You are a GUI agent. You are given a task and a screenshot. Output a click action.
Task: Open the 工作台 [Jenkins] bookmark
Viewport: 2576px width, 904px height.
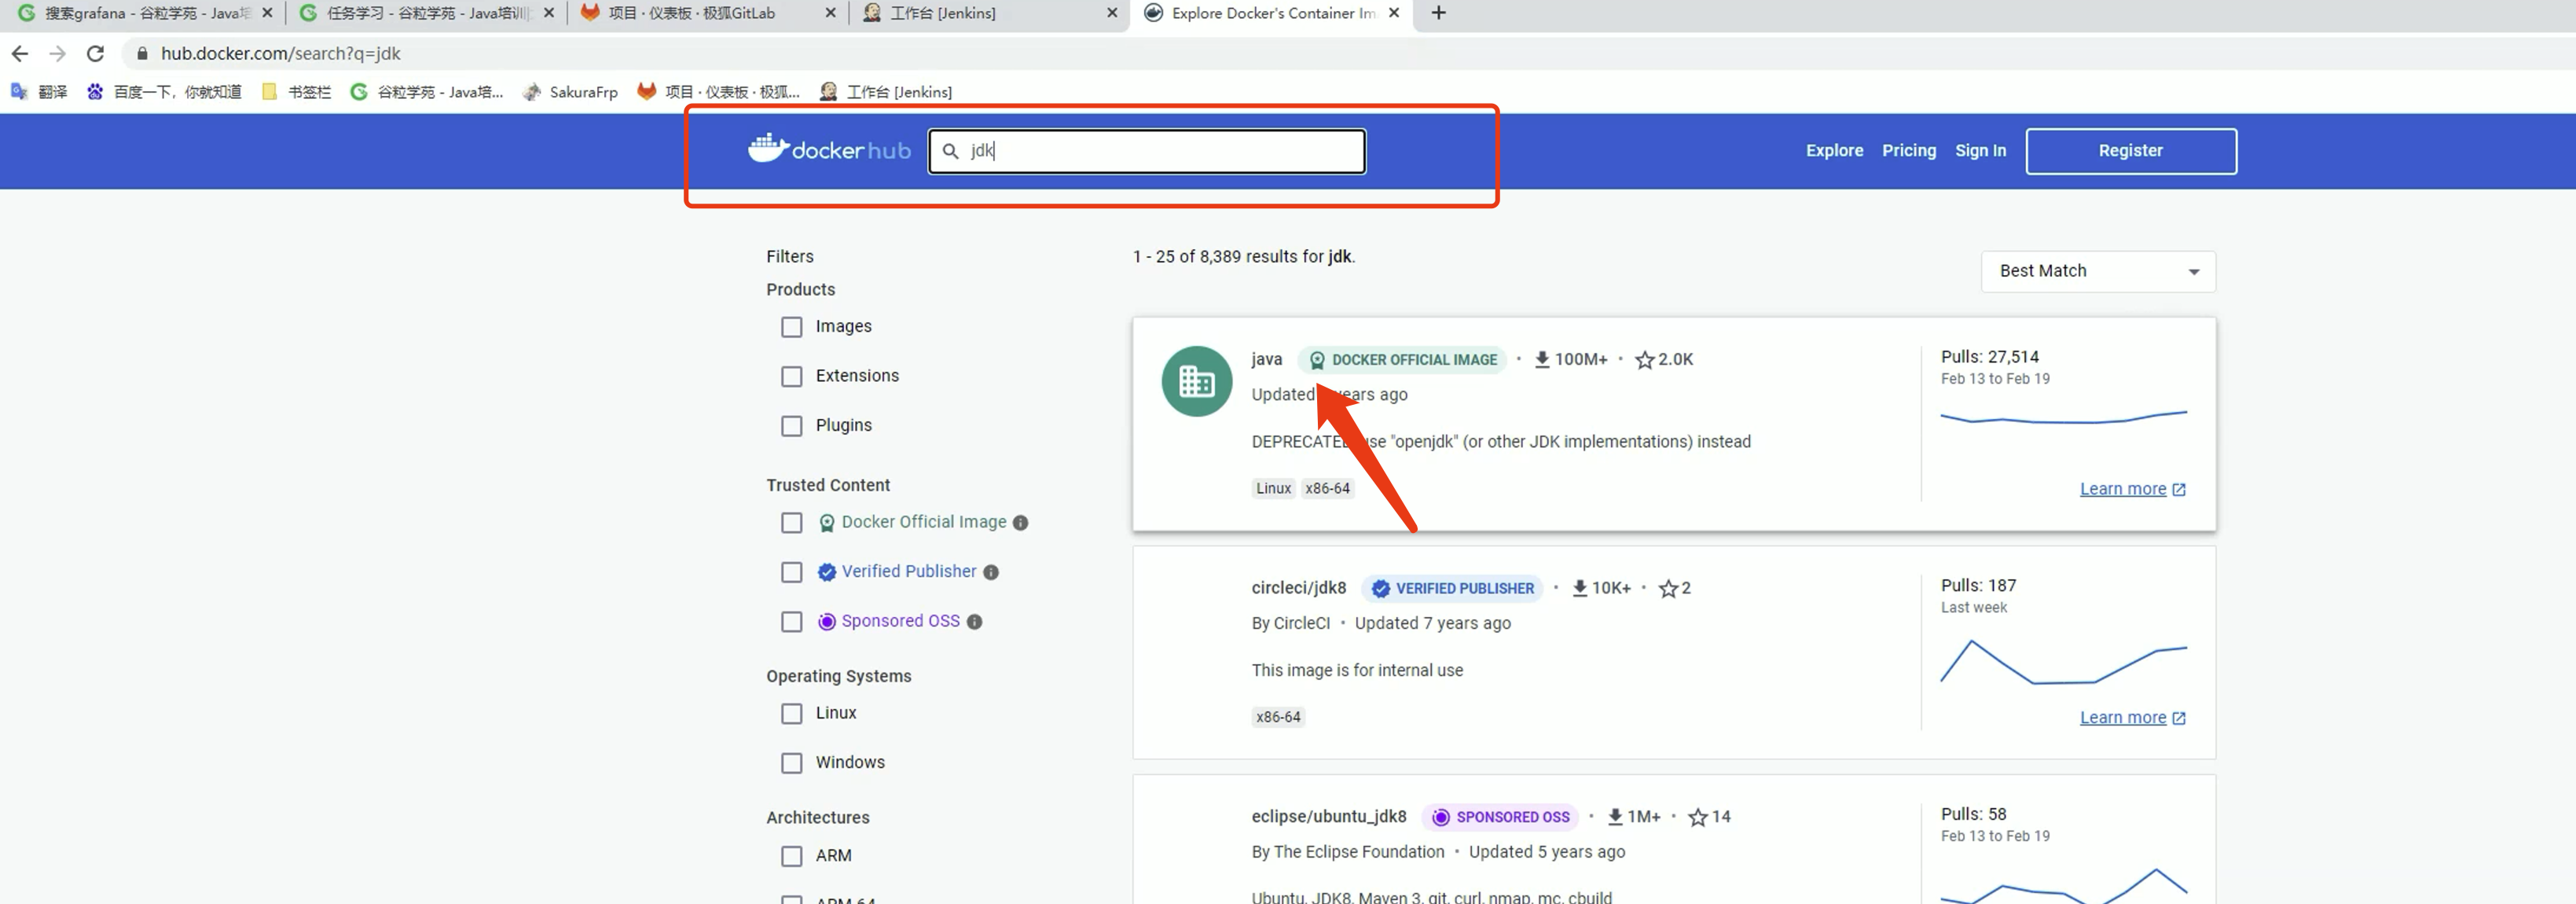885,92
